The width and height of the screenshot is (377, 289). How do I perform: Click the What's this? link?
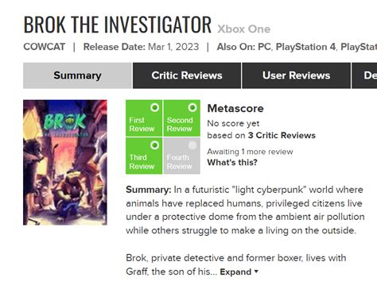coord(232,162)
